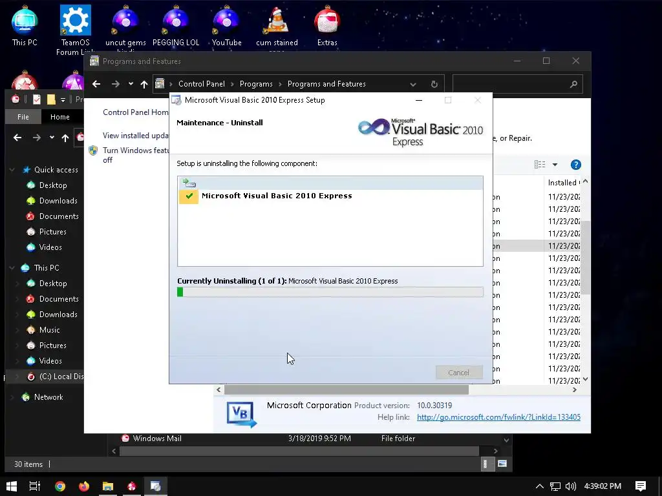Open address bar history dropdown in Programs and Features

coord(413,84)
